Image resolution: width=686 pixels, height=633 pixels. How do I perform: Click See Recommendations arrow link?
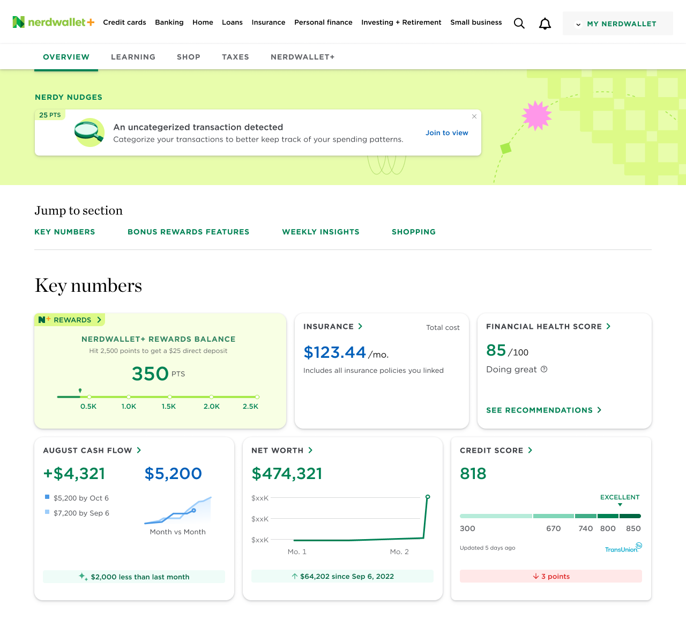click(x=544, y=410)
